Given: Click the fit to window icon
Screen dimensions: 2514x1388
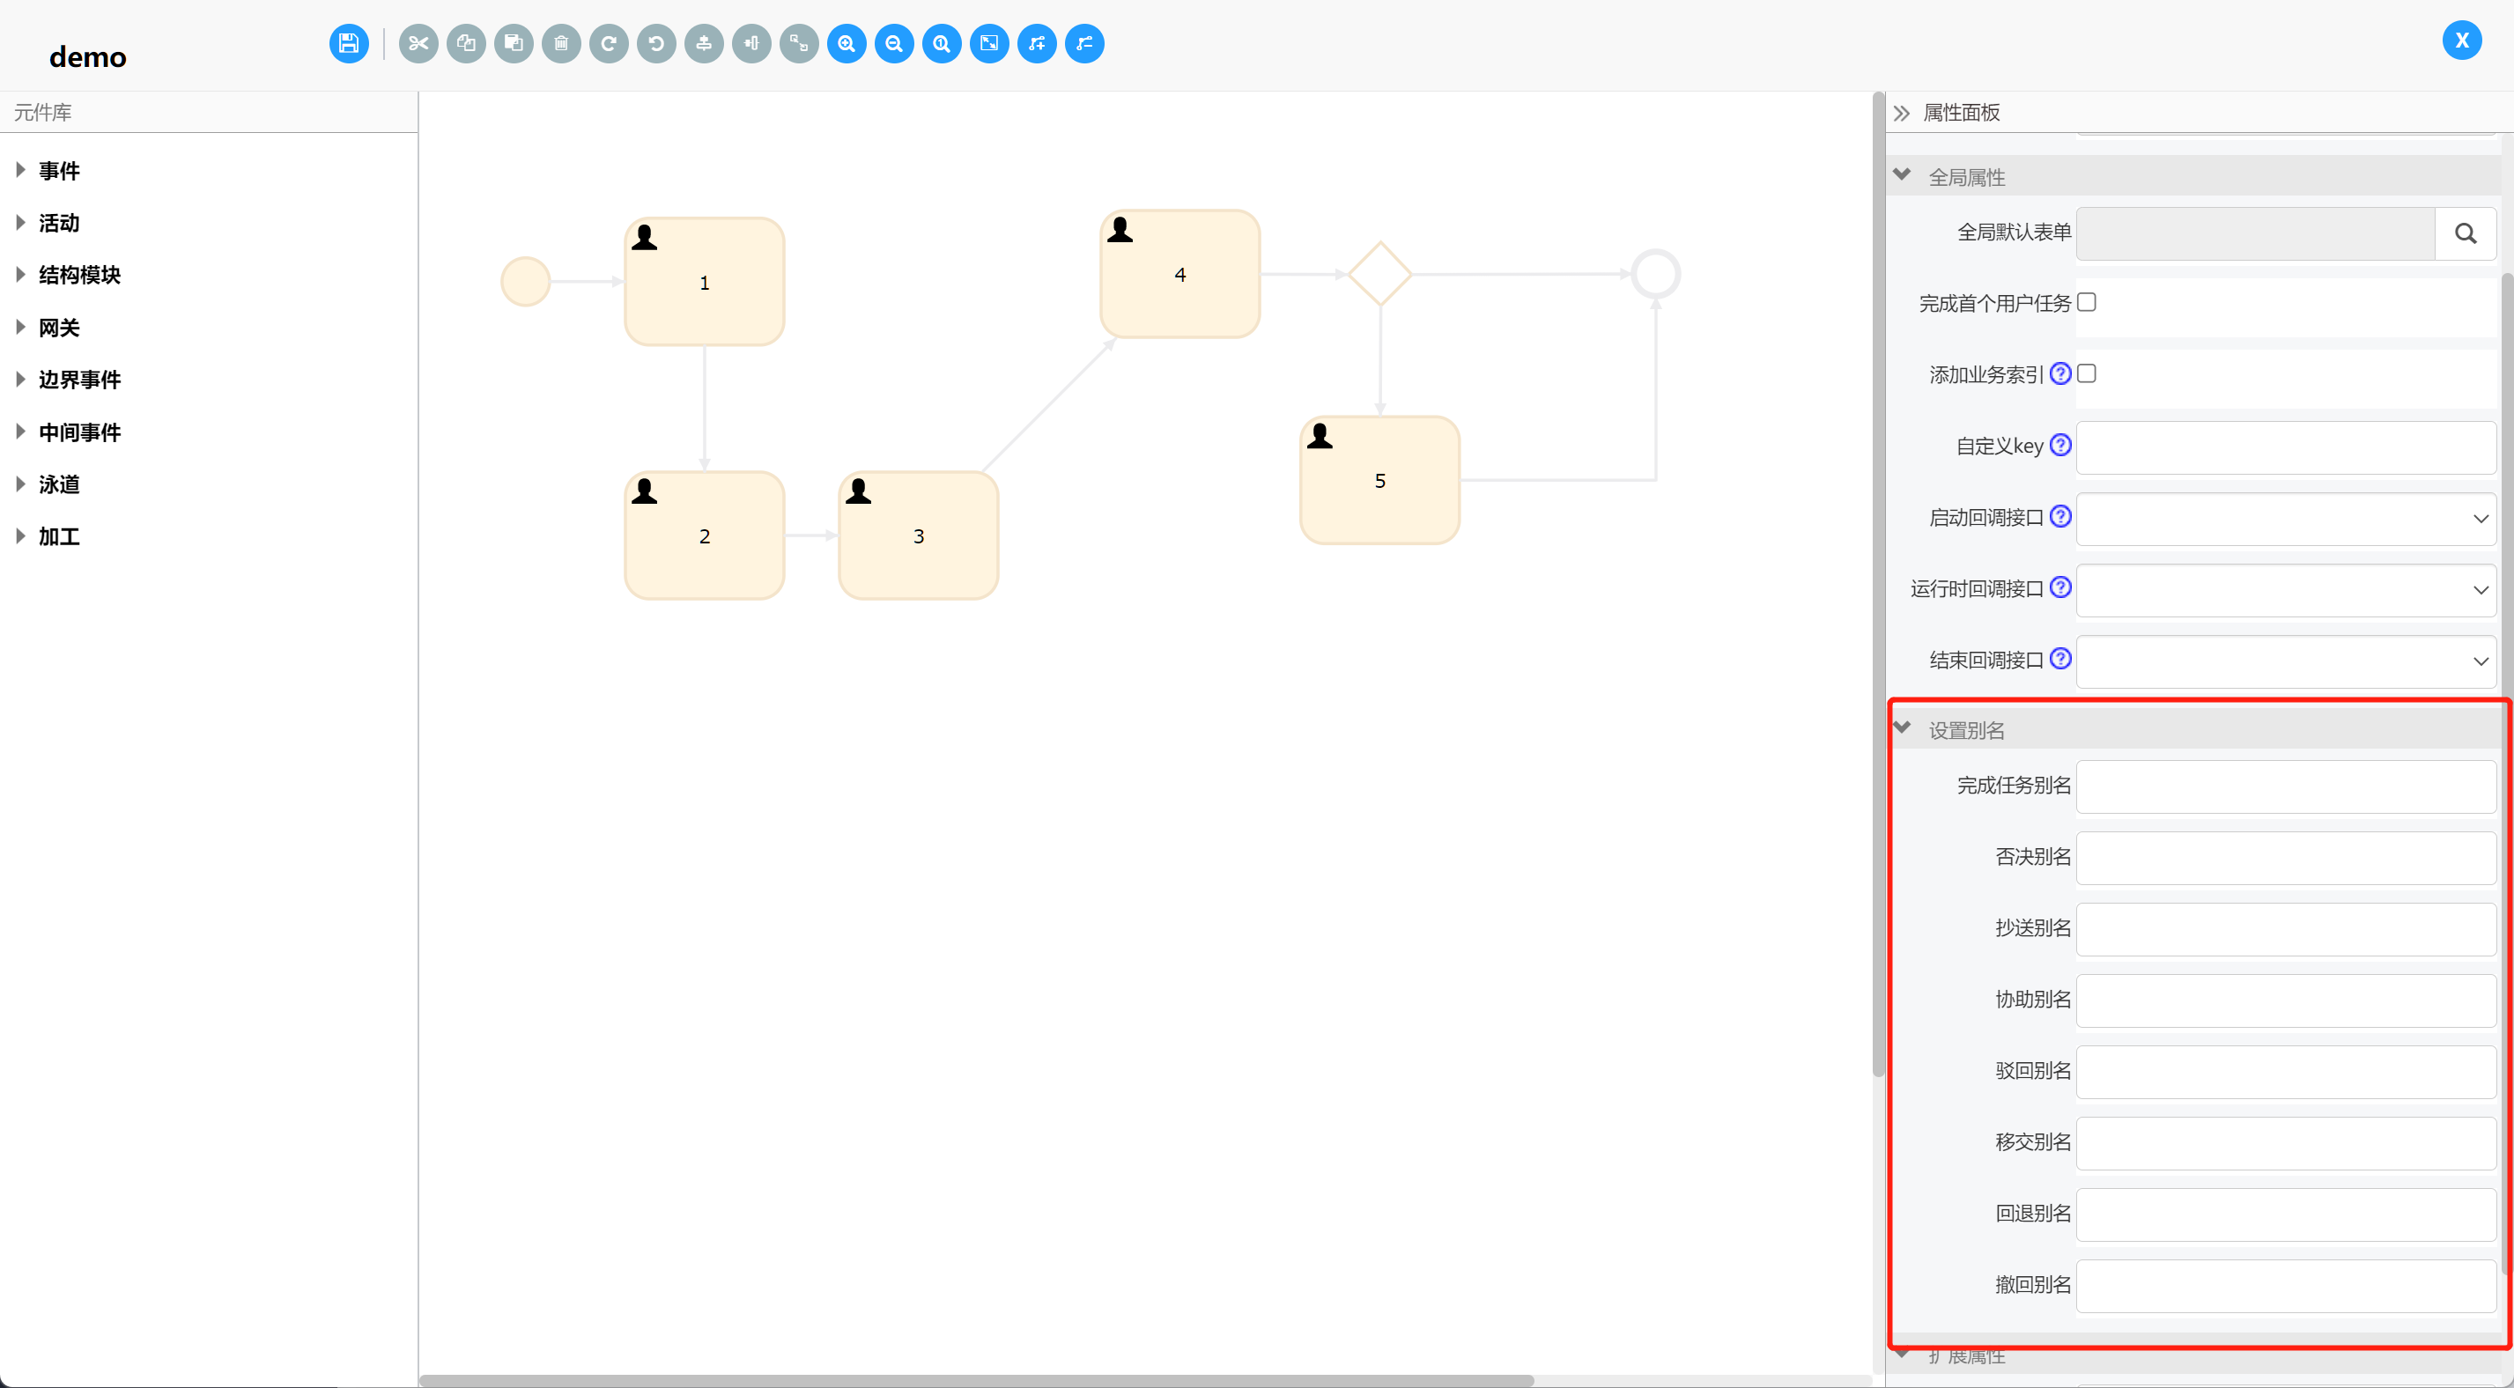Looking at the screenshot, I should [x=988, y=44].
